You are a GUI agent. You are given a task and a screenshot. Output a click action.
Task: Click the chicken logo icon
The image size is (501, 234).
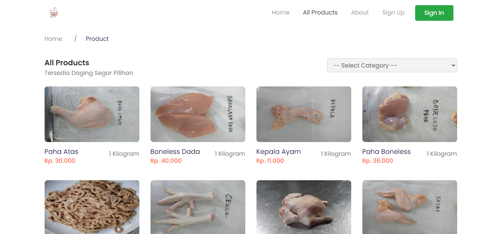click(x=54, y=13)
